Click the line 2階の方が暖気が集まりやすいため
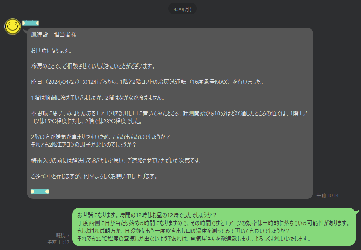361x250 pixels. (x=101, y=137)
